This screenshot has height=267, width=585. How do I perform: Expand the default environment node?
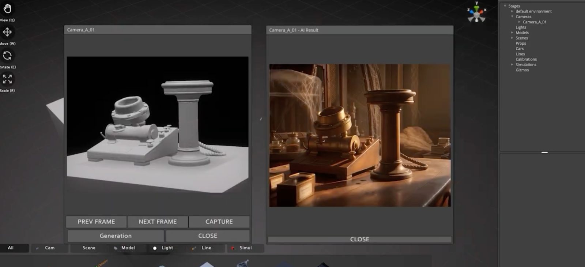pyautogui.click(x=512, y=11)
